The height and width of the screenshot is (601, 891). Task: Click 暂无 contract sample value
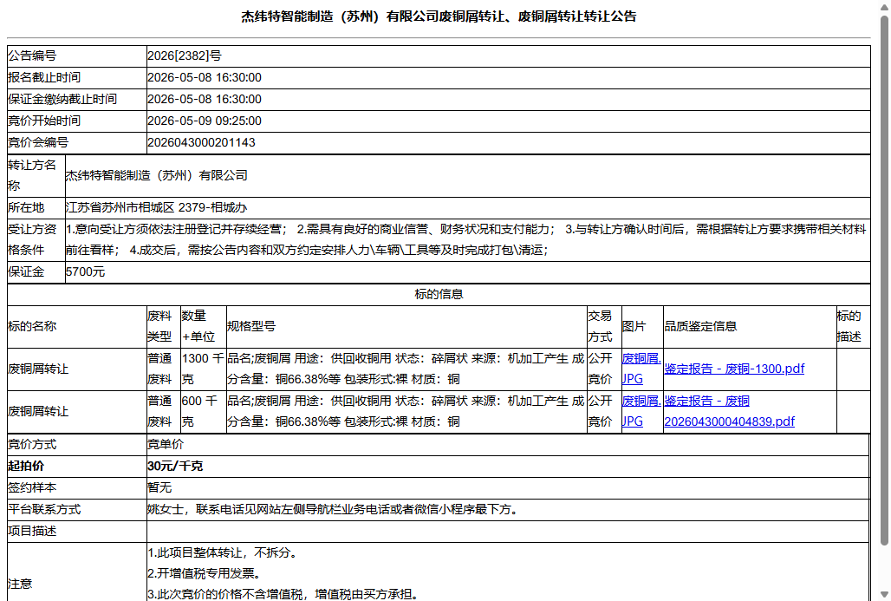pyautogui.click(x=159, y=488)
